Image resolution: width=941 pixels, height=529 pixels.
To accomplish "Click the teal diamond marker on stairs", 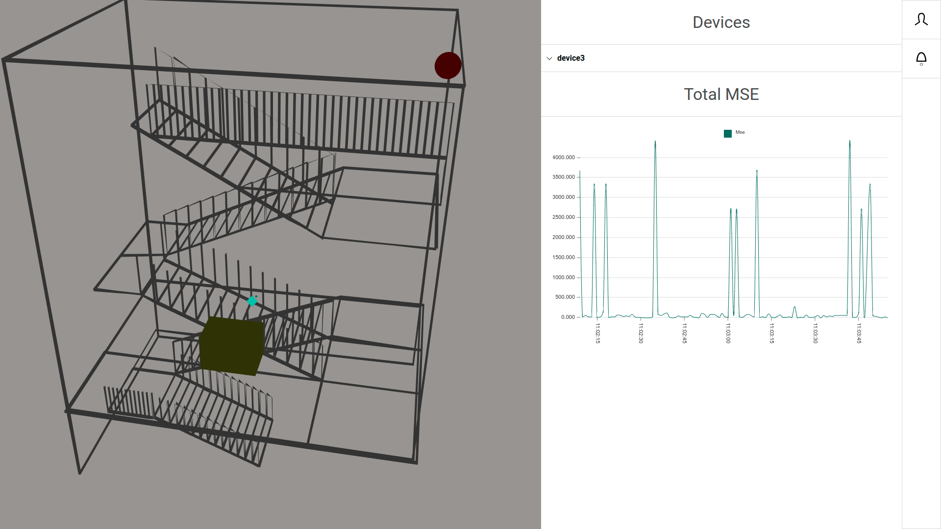I will point(252,301).
